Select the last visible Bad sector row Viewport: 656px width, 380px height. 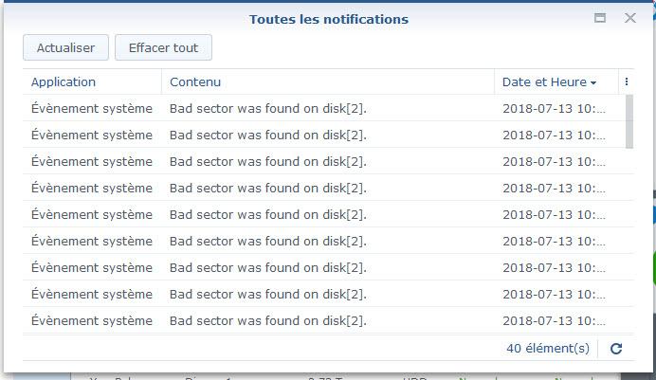324,320
